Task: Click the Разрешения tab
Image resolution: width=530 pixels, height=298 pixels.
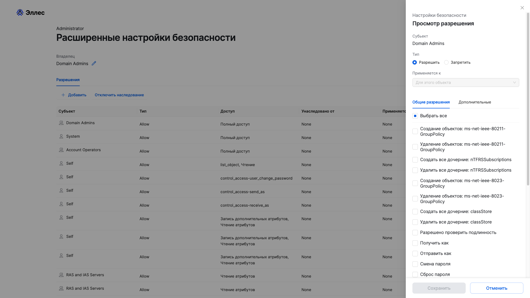Action: coord(68,80)
